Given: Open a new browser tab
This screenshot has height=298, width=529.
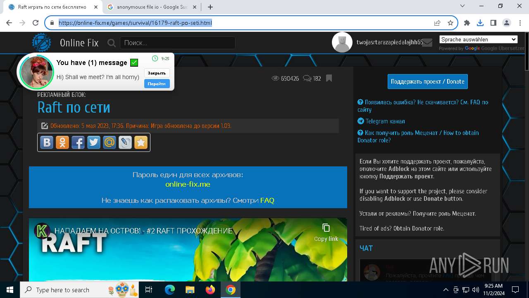Looking at the screenshot, I should click(210, 7).
